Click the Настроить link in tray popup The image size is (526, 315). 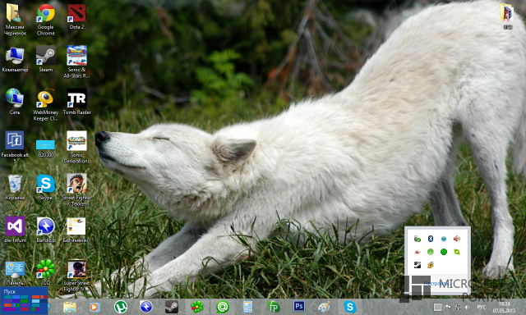pos(436,284)
